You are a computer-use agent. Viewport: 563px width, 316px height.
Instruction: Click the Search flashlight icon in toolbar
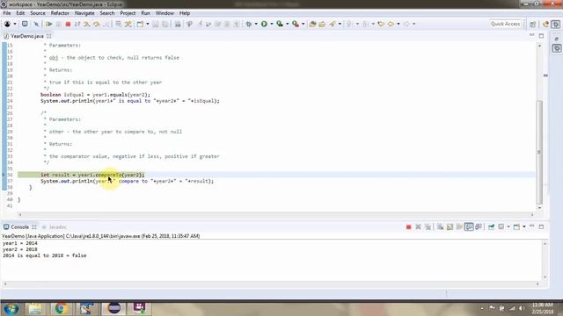pyautogui.click(x=333, y=24)
